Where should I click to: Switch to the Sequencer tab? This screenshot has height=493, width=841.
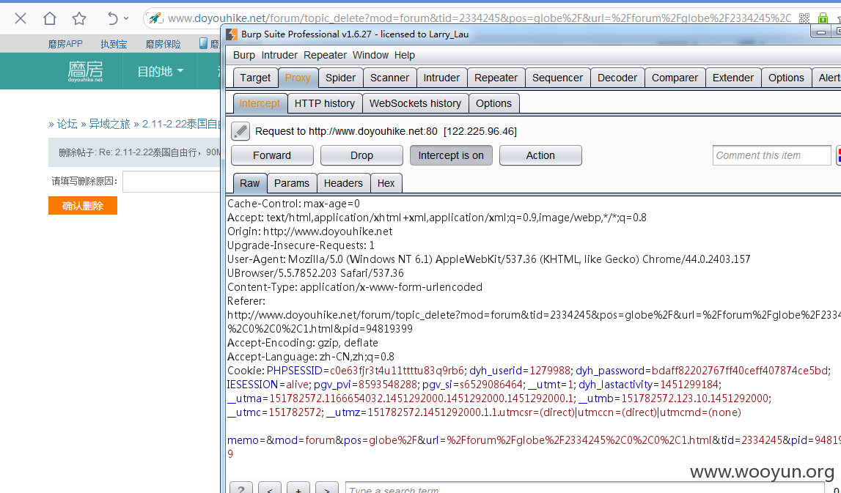(557, 78)
